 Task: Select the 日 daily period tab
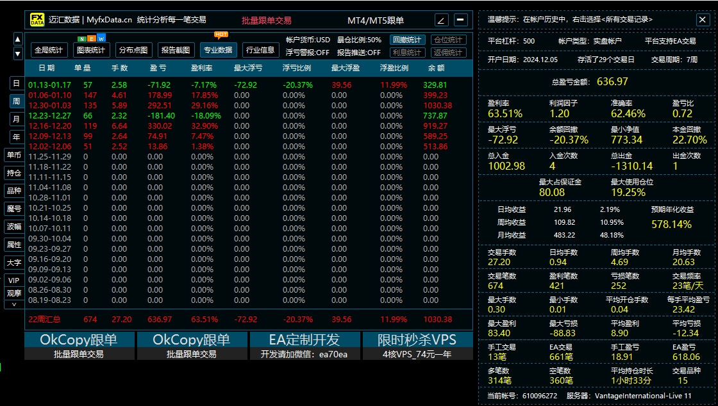coord(17,83)
